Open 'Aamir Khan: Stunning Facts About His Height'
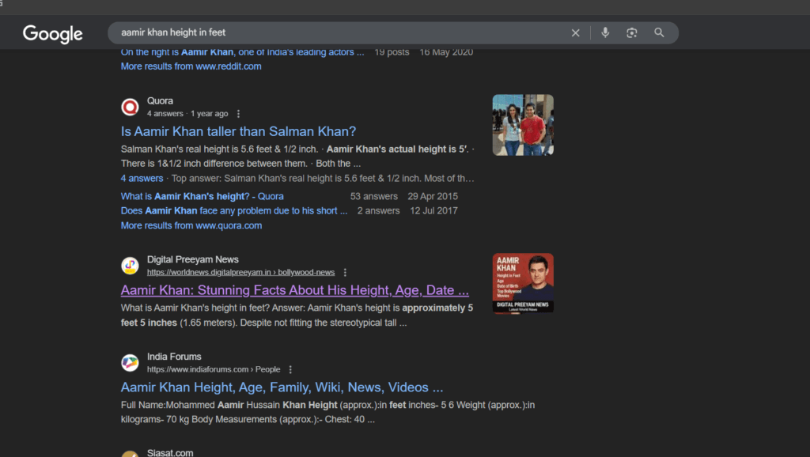810x457 pixels. click(x=295, y=290)
